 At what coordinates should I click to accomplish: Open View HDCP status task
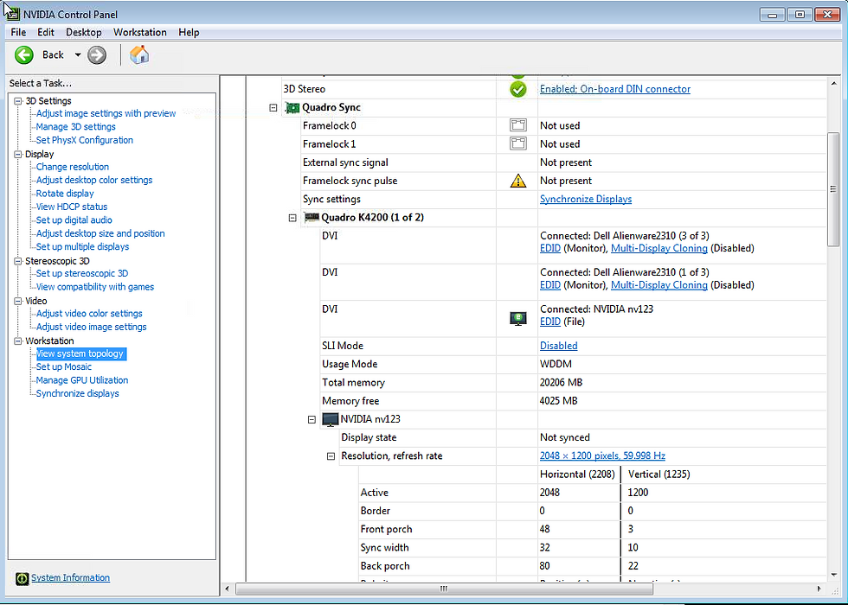(71, 207)
